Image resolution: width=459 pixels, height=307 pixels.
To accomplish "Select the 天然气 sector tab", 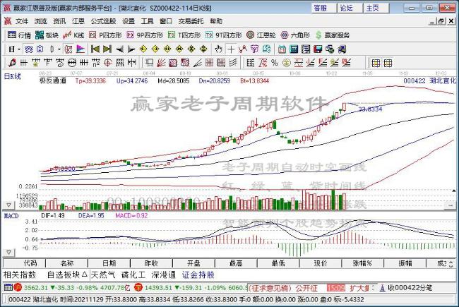I will [x=104, y=275].
